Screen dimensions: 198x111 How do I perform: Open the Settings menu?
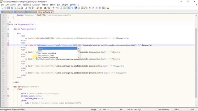45,5
